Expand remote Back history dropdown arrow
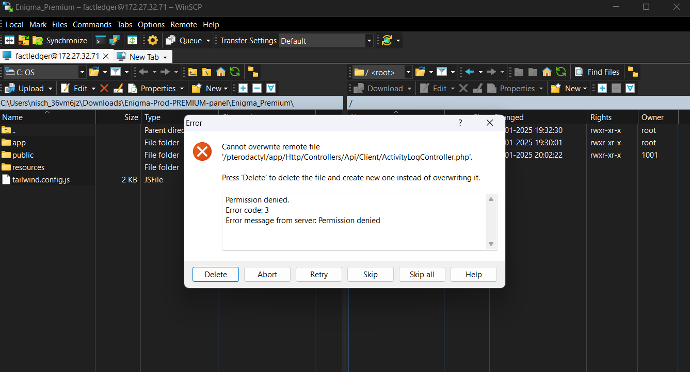690x372 pixels. pos(480,73)
